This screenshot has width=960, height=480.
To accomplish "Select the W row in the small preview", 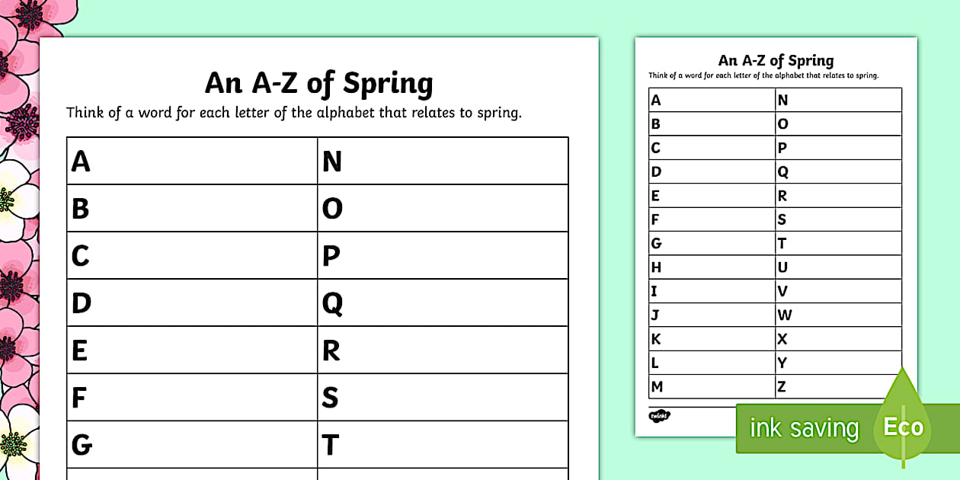I will [x=838, y=315].
